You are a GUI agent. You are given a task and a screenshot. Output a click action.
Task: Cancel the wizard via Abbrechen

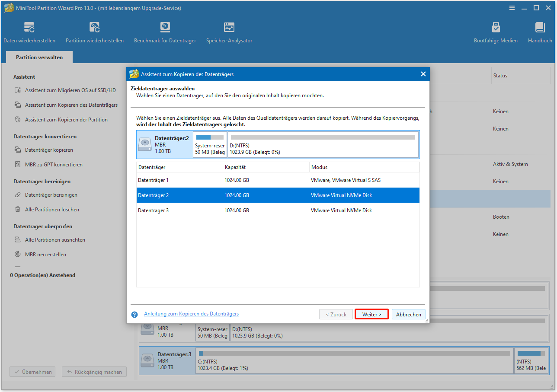[x=408, y=314]
